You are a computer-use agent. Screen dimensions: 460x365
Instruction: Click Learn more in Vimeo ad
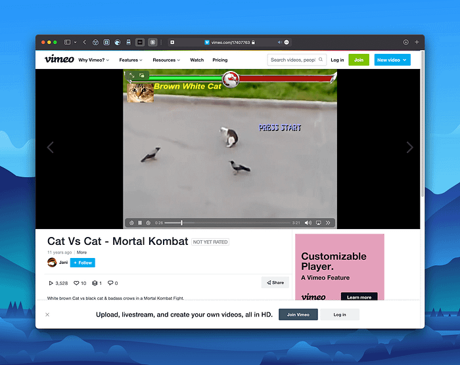359,297
